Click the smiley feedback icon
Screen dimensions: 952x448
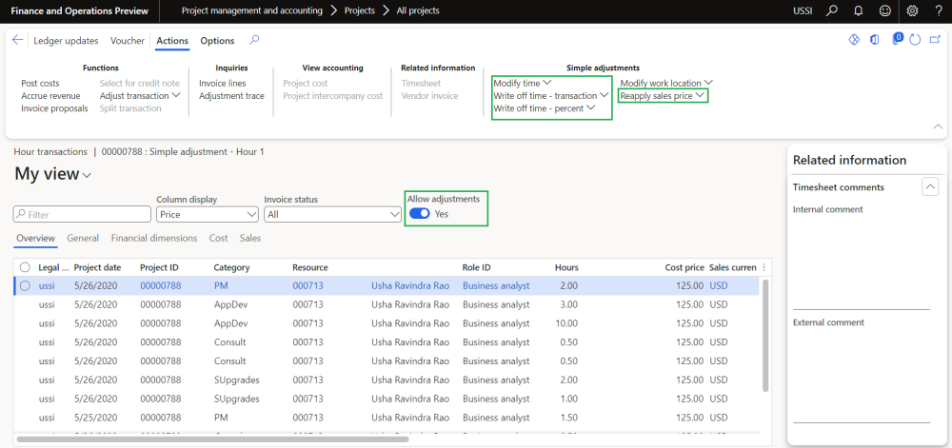tap(885, 11)
